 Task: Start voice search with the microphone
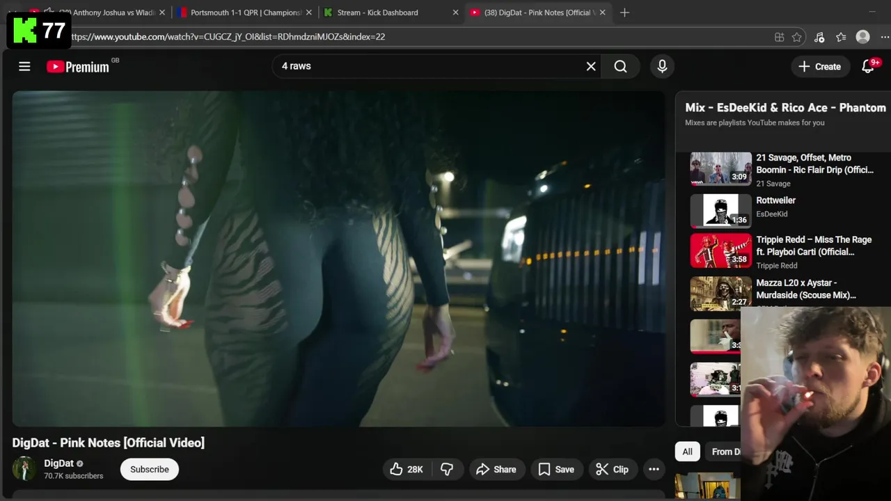coord(662,66)
